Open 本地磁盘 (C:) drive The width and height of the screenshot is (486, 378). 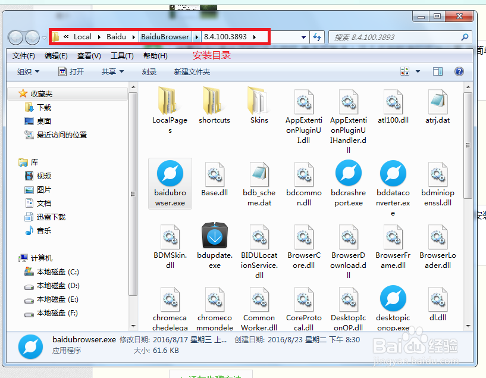(x=58, y=272)
